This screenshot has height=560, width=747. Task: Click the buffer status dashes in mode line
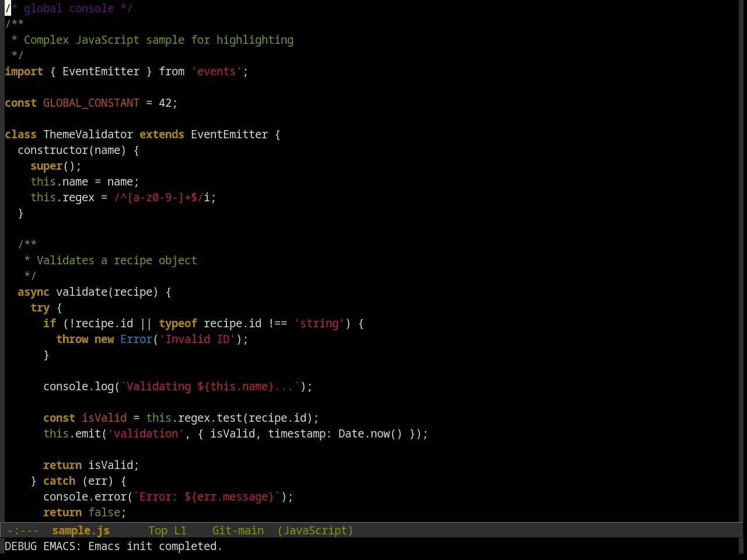coord(23,530)
